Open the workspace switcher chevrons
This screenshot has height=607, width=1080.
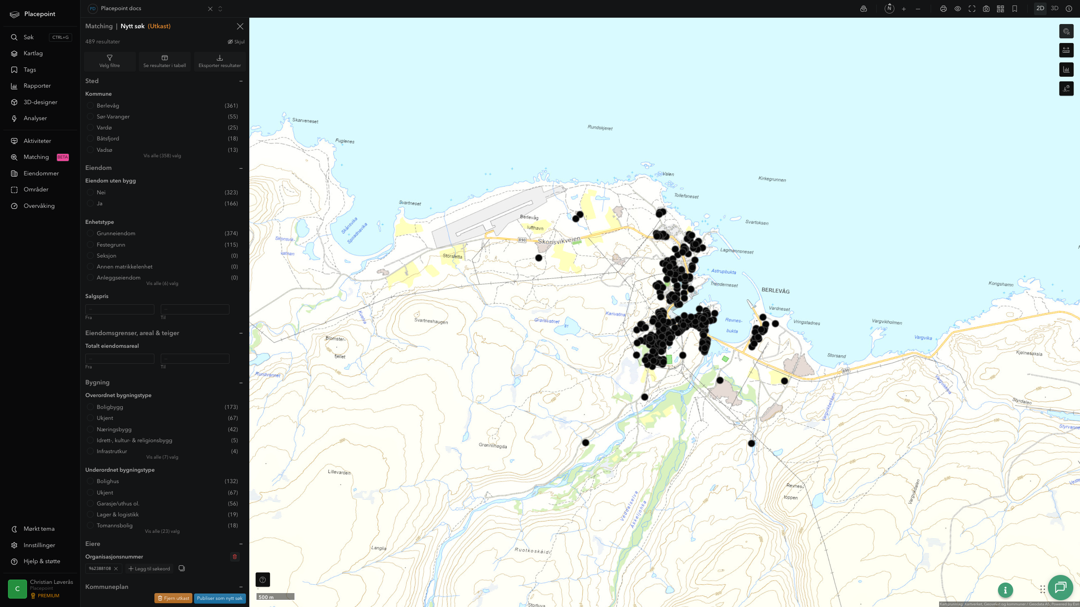[x=220, y=9]
